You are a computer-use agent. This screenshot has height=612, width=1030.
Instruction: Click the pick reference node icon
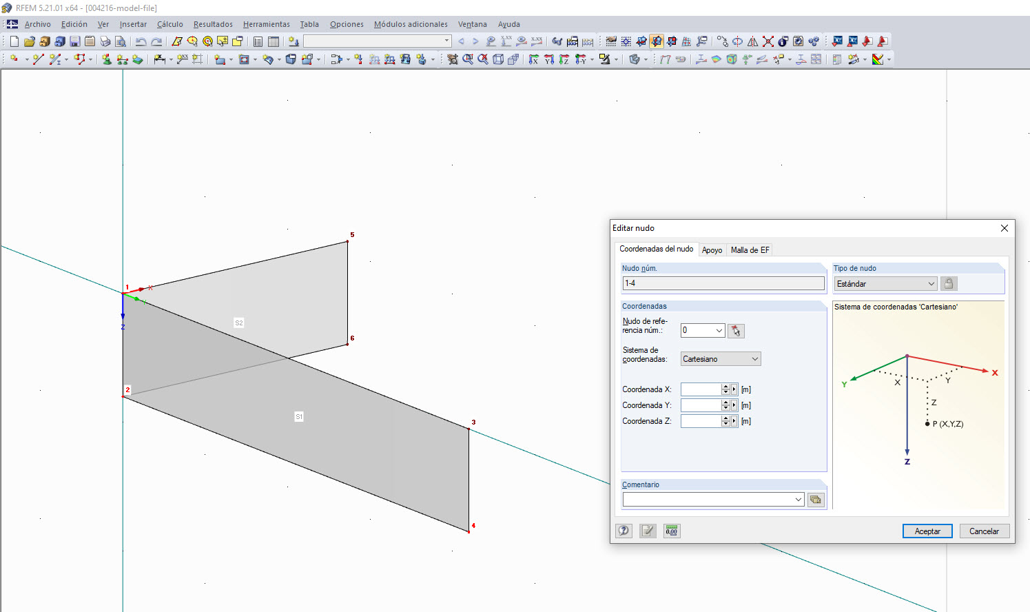(736, 331)
